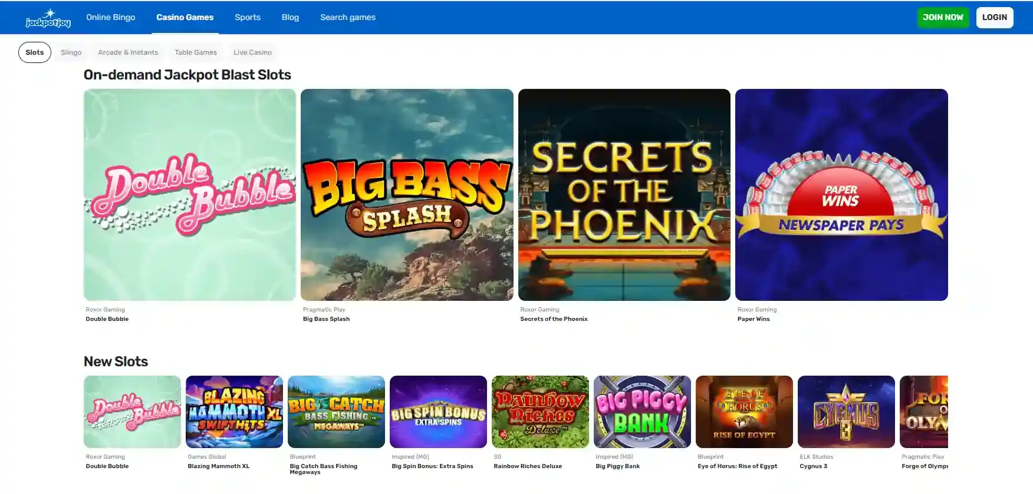Open the large Double Bubble jackpot tile
Screen dimensions: 1033x494
click(190, 195)
